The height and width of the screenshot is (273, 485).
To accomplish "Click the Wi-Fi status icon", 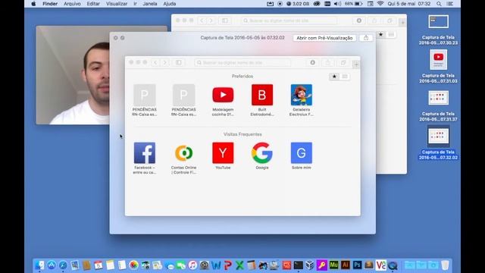I will coord(380,4).
